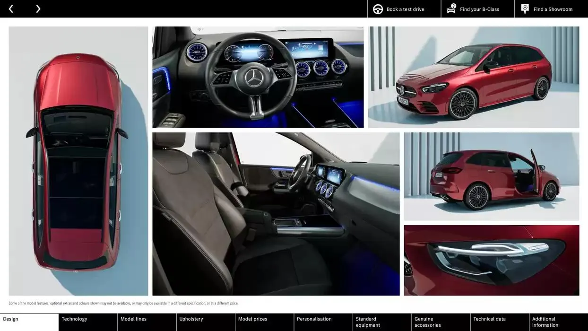The image size is (588, 331).
Task: Select the Model lines tab
Action: click(x=147, y=322)
